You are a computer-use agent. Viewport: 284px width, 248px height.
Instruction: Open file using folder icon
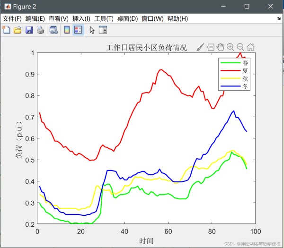[x=18, y=30]
